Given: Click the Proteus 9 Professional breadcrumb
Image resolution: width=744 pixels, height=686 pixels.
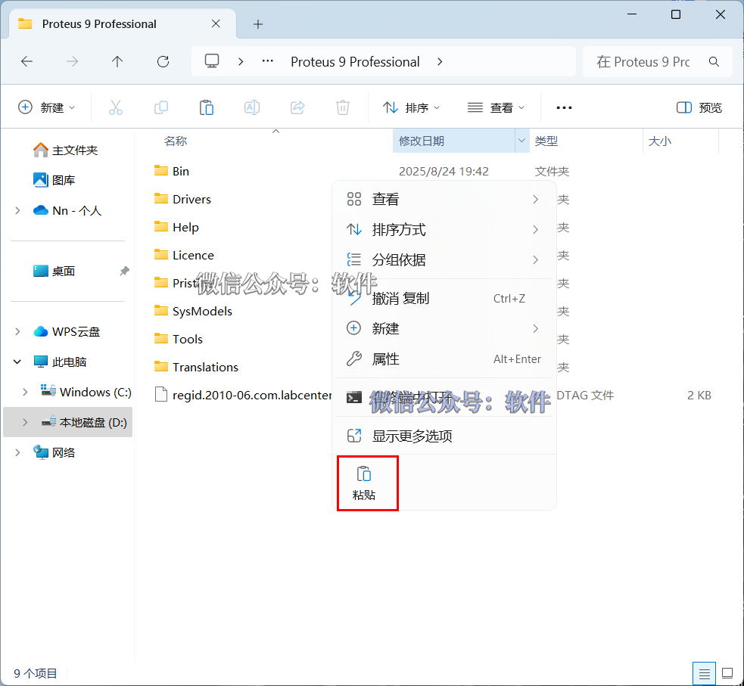Looking at the screenshot, I should [x=355, y=61].
